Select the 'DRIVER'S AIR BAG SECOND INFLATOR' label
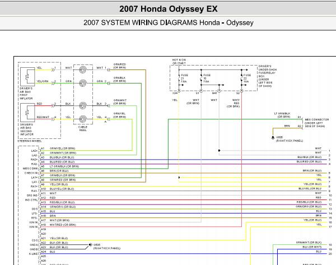Image resolution: width=336 pixels, height=265 pixels. 26,129
